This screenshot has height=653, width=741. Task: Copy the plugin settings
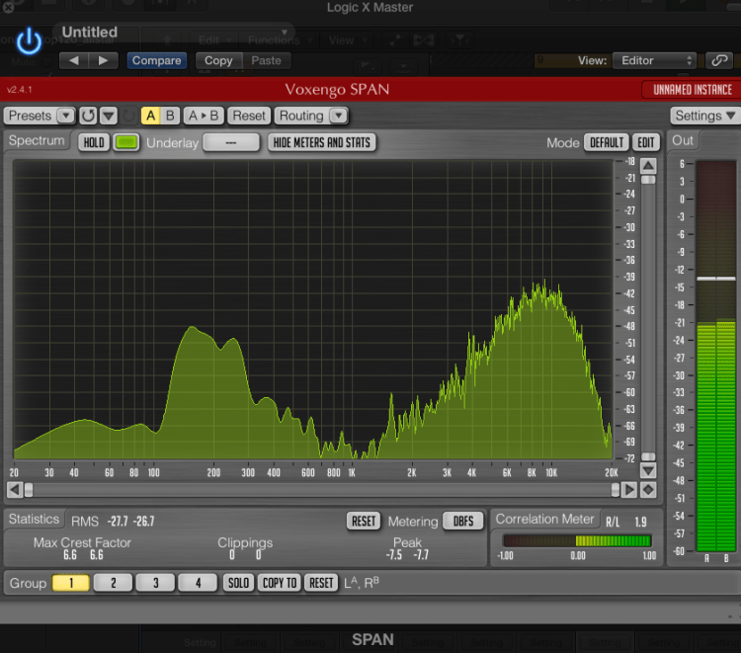coord(218,60)
